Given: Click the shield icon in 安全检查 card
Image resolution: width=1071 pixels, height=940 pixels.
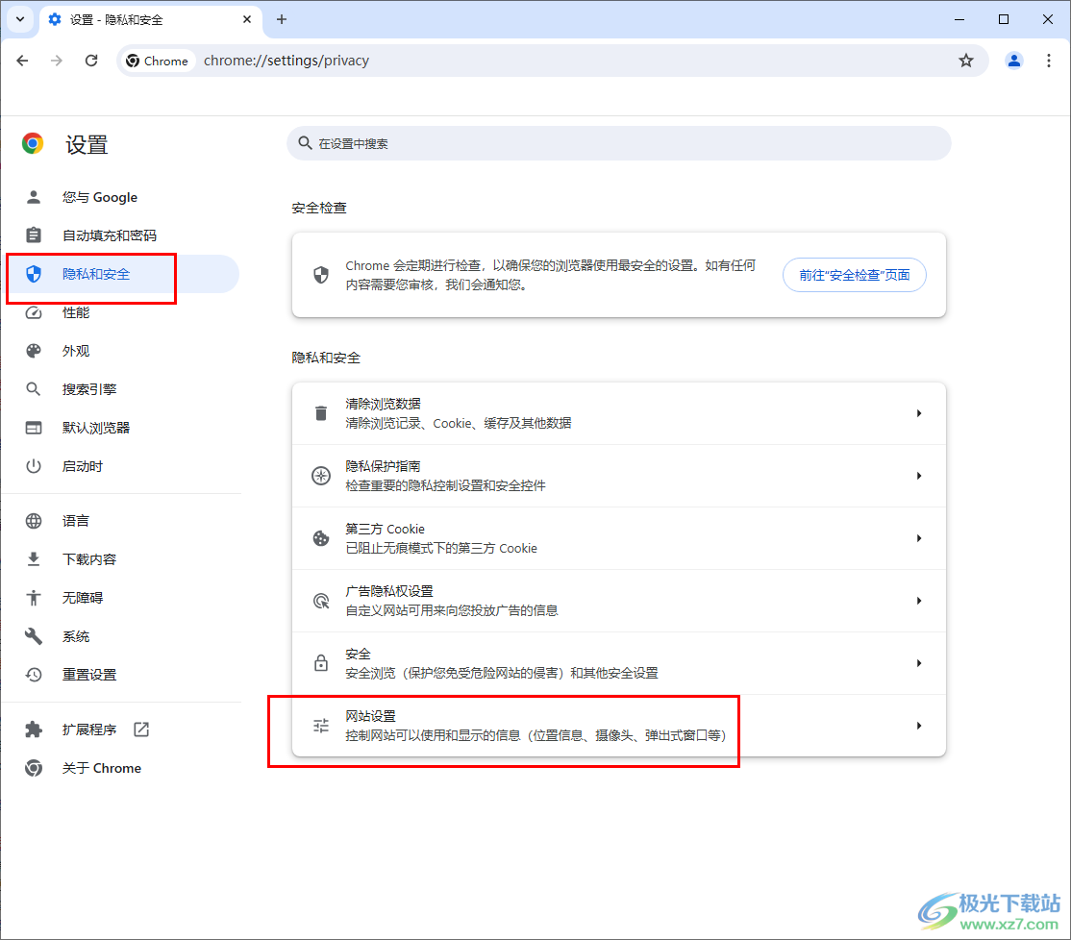Looking at the screenshot, I should 321,275.
